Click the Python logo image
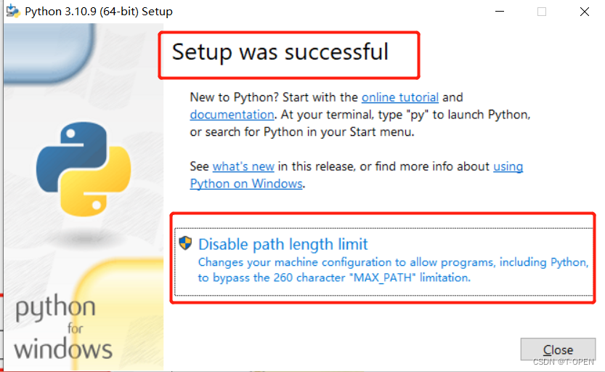This screenshot has width=605, height=372. click(84, 169)
